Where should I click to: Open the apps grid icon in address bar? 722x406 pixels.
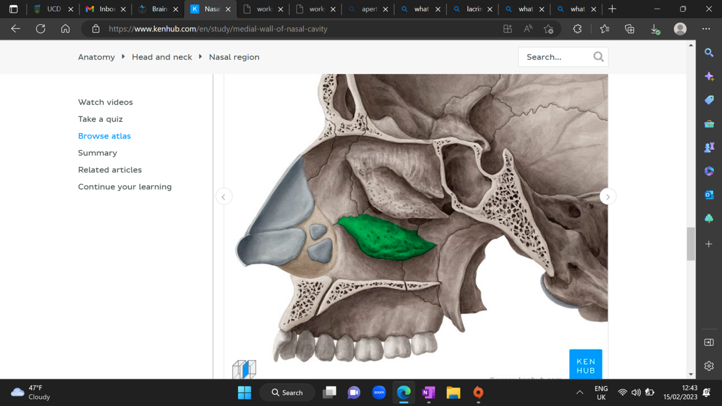point(508,29)
